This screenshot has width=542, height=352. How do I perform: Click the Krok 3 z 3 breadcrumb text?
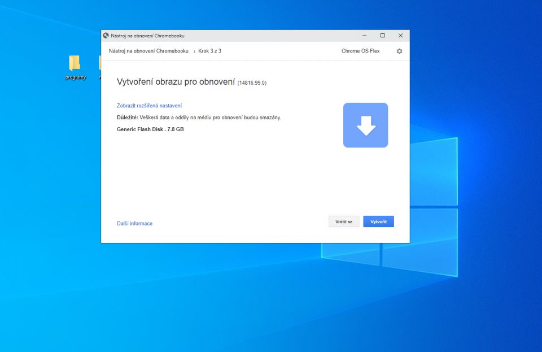pyautogui.click(x=209, y=51)
